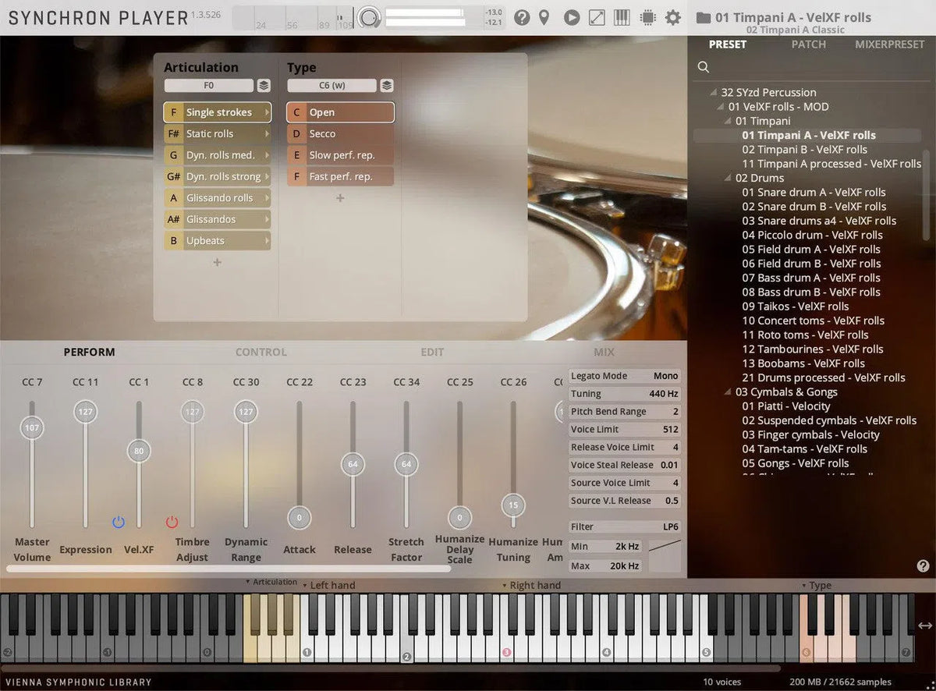This screenshot has width=936, height=691.
Task: Click the layered stack icon beside Articulation dropdown
Action: 265,85
